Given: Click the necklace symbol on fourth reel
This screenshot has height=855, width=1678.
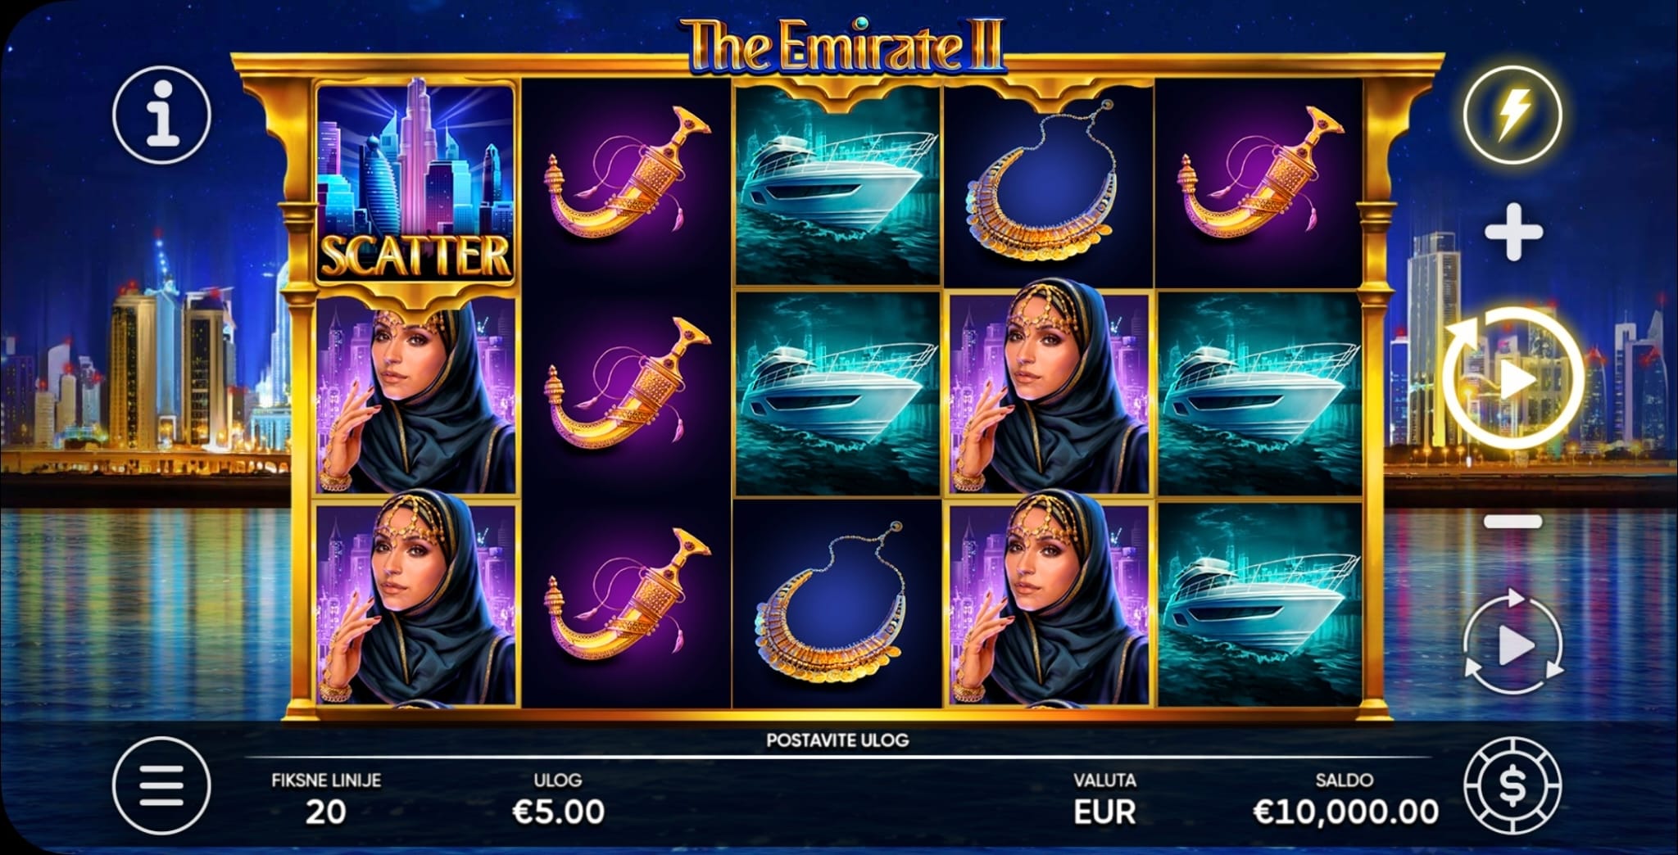Looking at the screenshot, I should click(x=1048, y=183).
